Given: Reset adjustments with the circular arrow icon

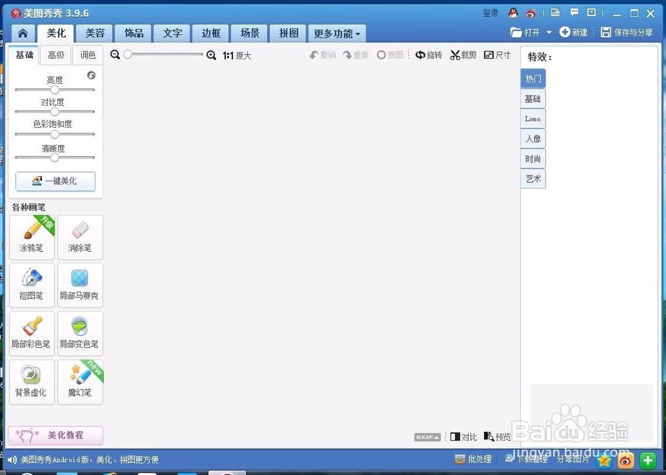Looking at the screenshot, I should [91, 76].
